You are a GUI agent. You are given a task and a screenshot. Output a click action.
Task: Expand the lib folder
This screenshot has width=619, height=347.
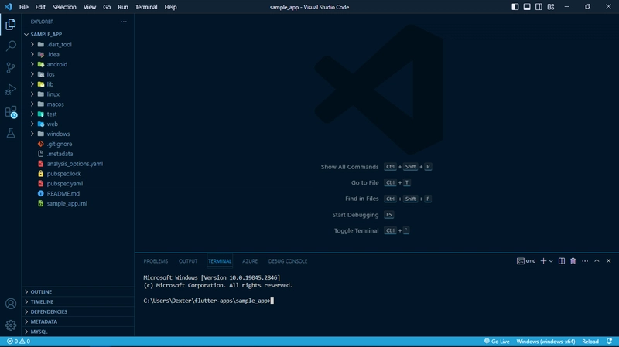(50, 84)
